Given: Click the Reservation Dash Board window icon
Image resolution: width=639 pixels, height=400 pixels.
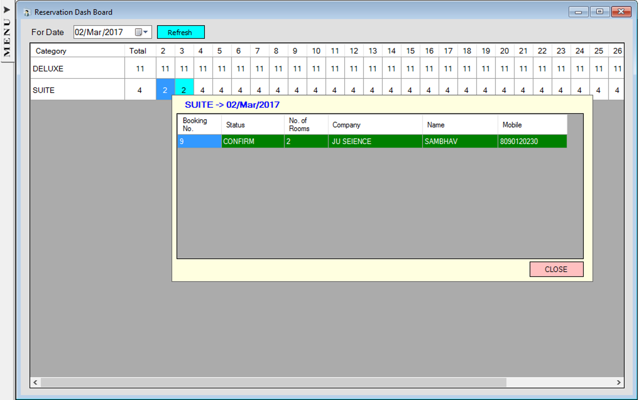Looking at the screenshot, I should [27, 12].
